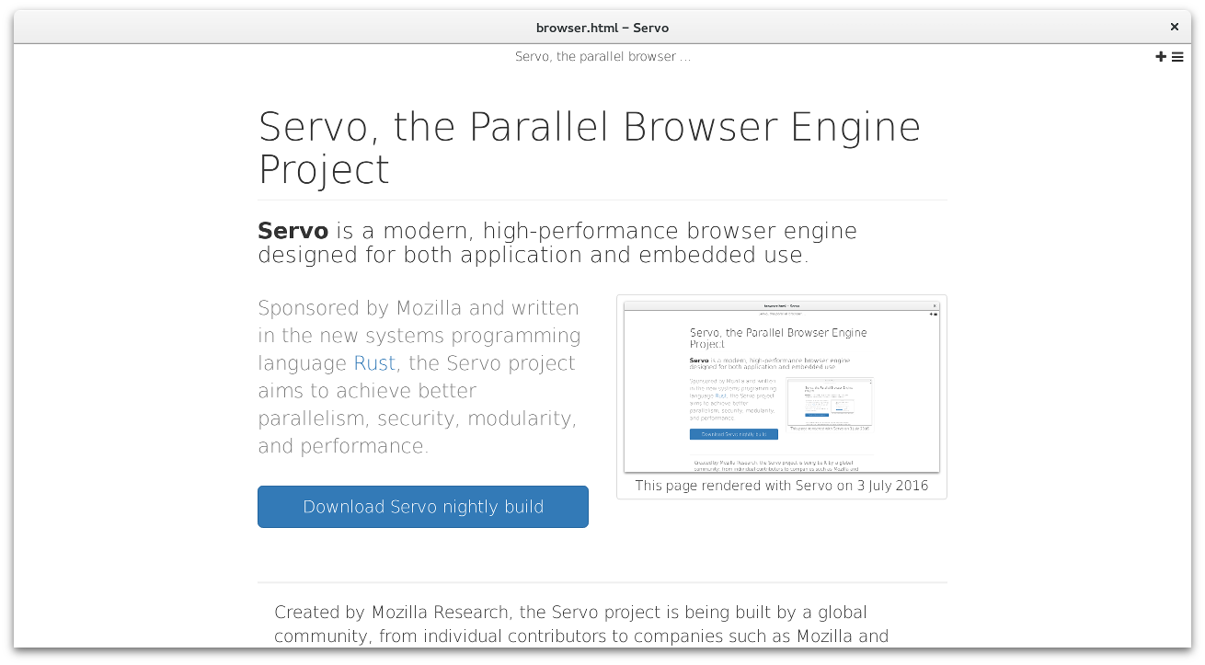Select the 'browser.html – Servo' title bar text
The image size is (1205, 665).
pos(602,28)
